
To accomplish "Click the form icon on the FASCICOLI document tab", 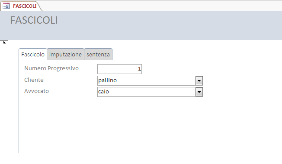I will (x=6, y=6).
